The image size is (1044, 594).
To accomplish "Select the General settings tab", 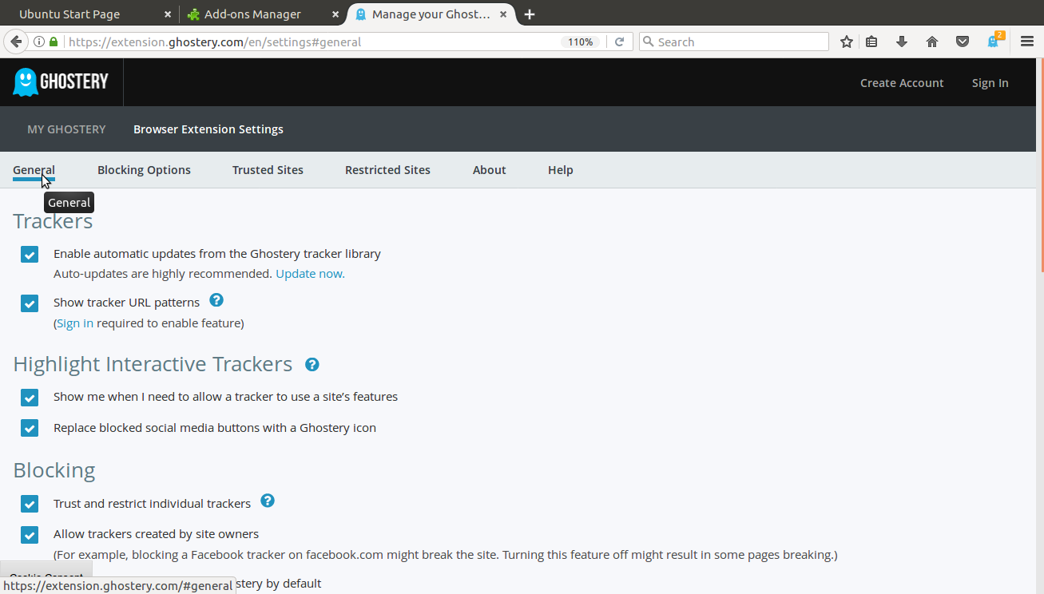I will (x=34, y=169).
